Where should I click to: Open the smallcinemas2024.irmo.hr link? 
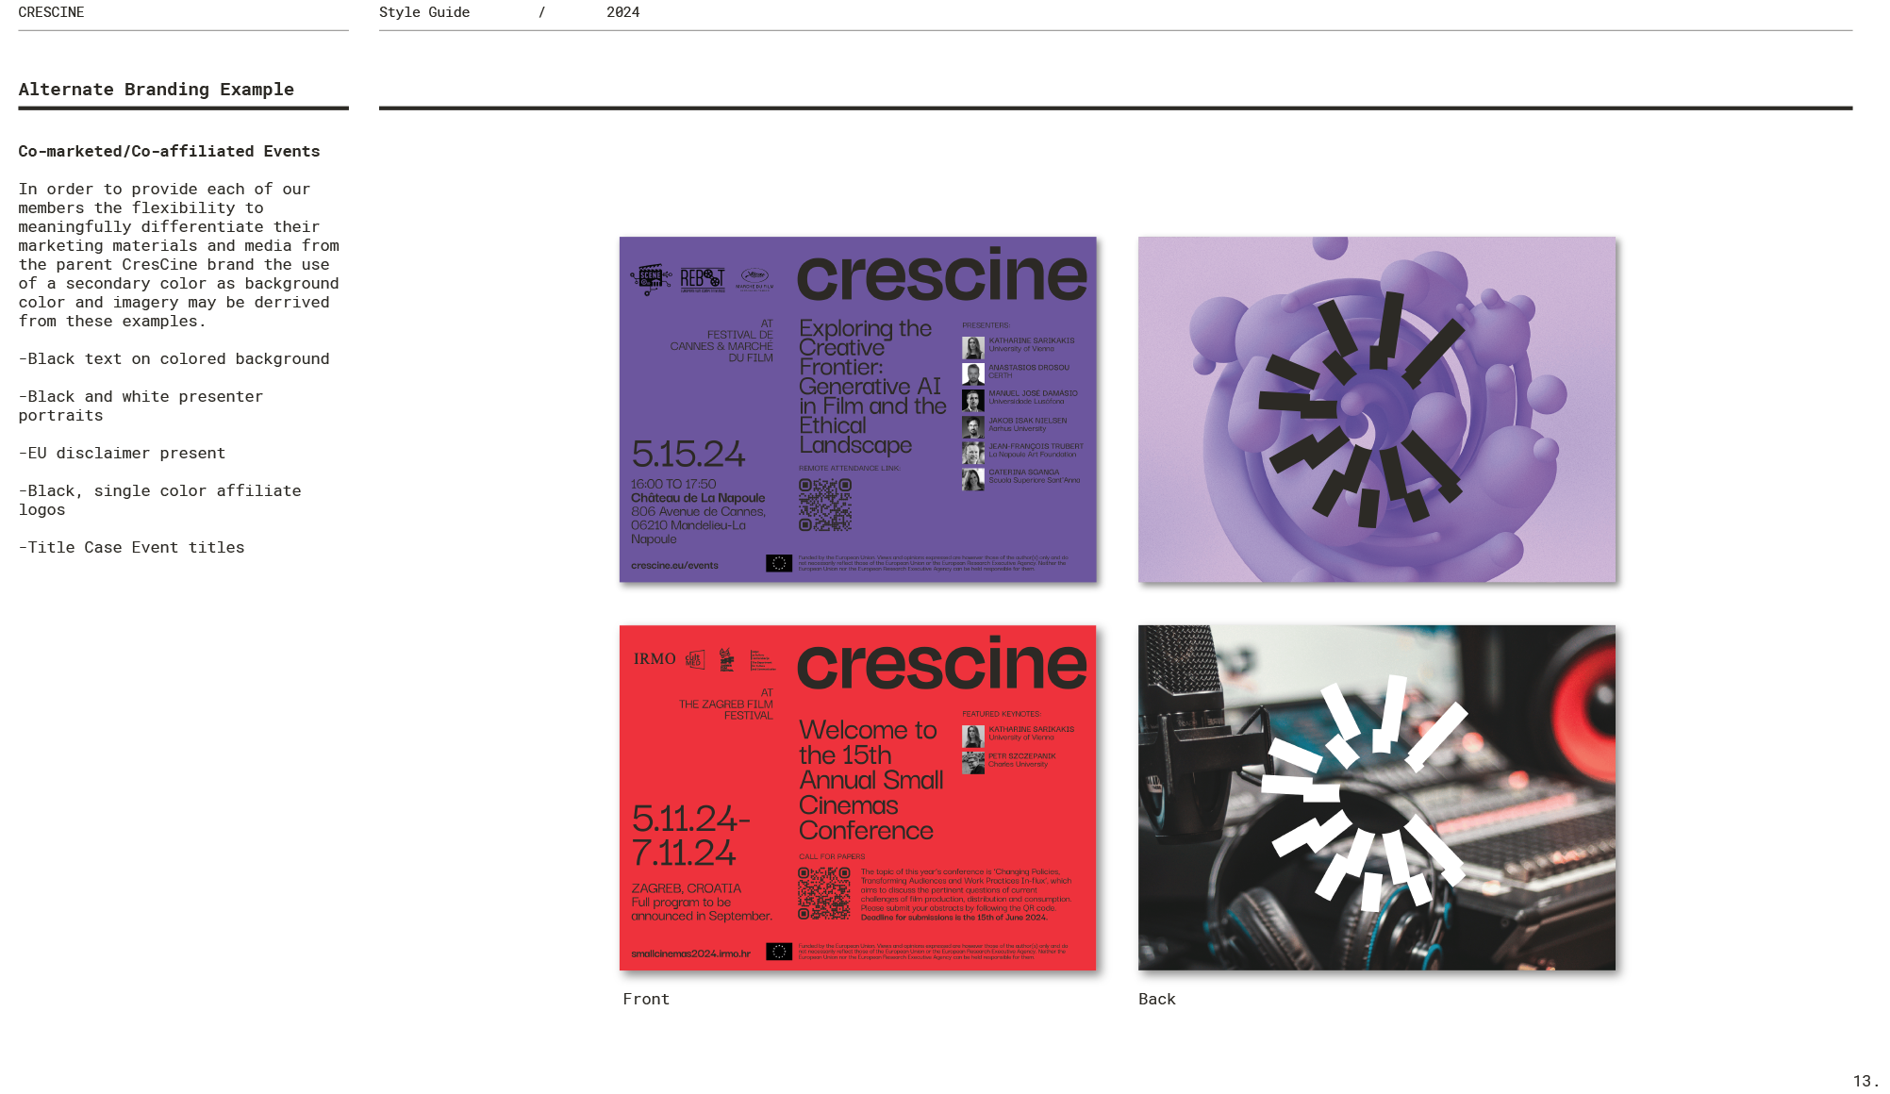pyautogui.click(x=690, y=953)
